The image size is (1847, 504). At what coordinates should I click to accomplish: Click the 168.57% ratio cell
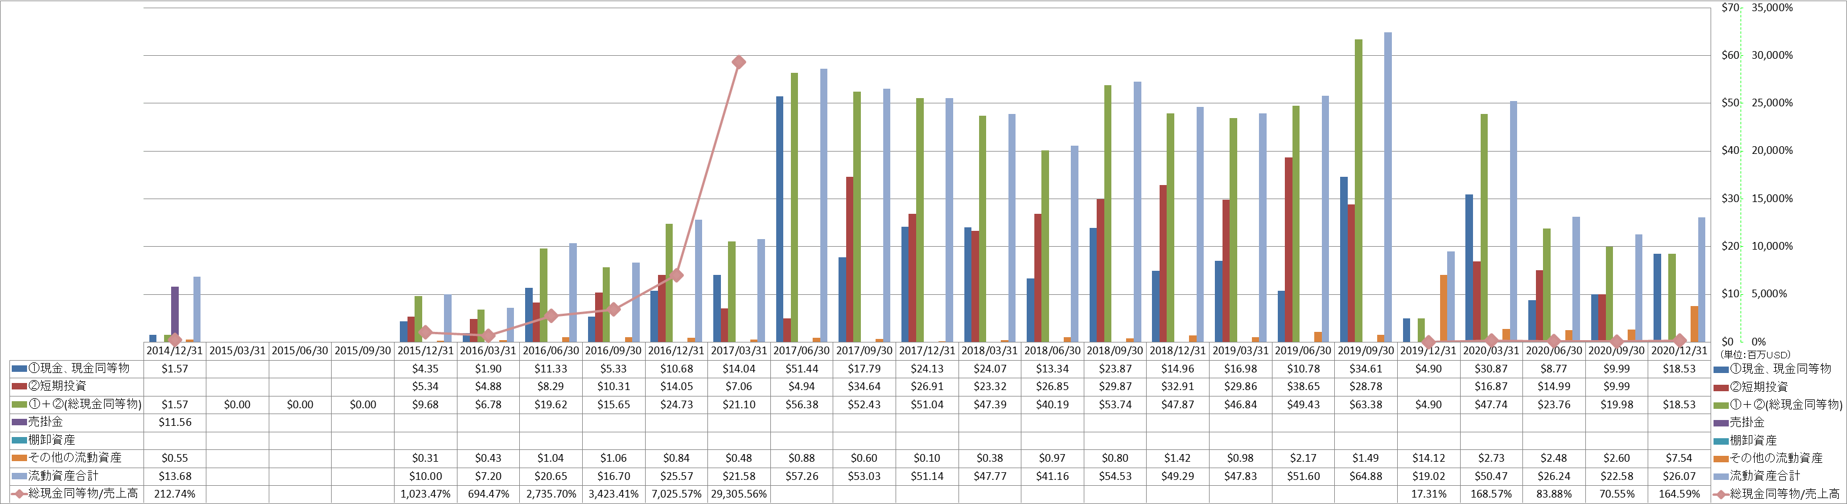[1491, 493]
